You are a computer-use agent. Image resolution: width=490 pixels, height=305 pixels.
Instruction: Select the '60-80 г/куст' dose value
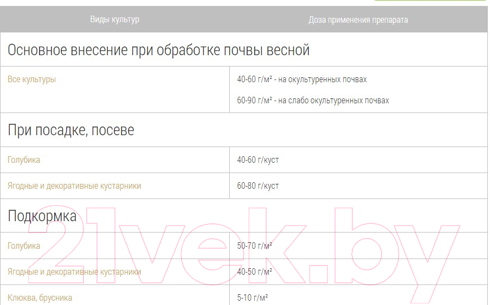click(258, 186)
